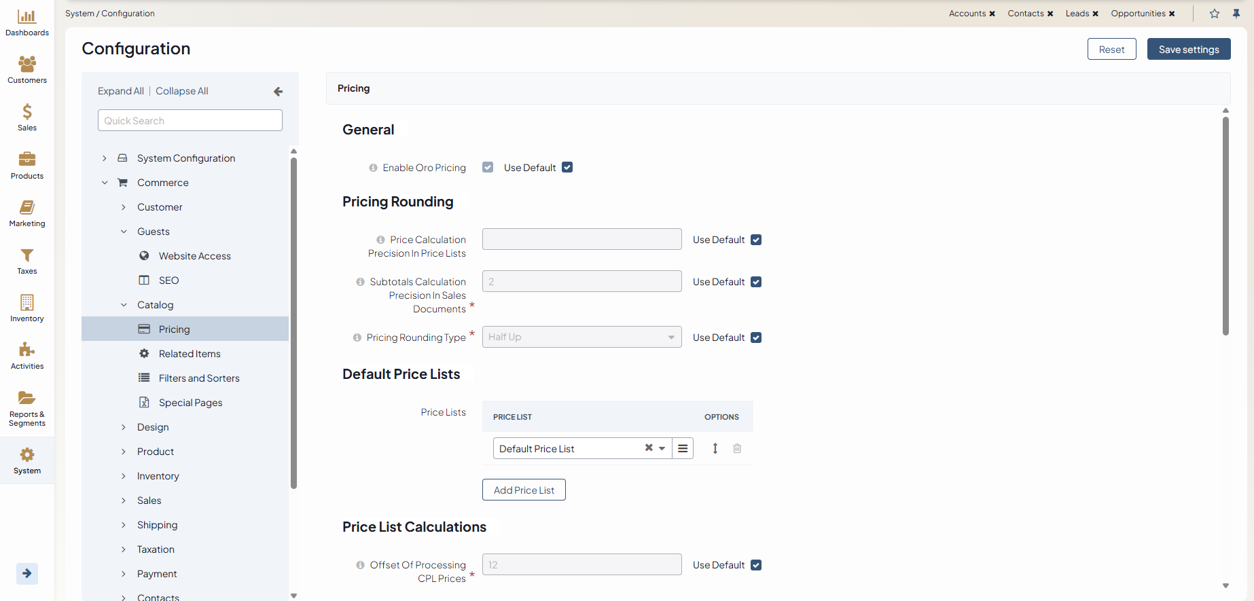Image resolution: width=1254 pixels, height=601 pixels.
Task: Expand the Shipping tree section
Action: (x=124, y=525)
